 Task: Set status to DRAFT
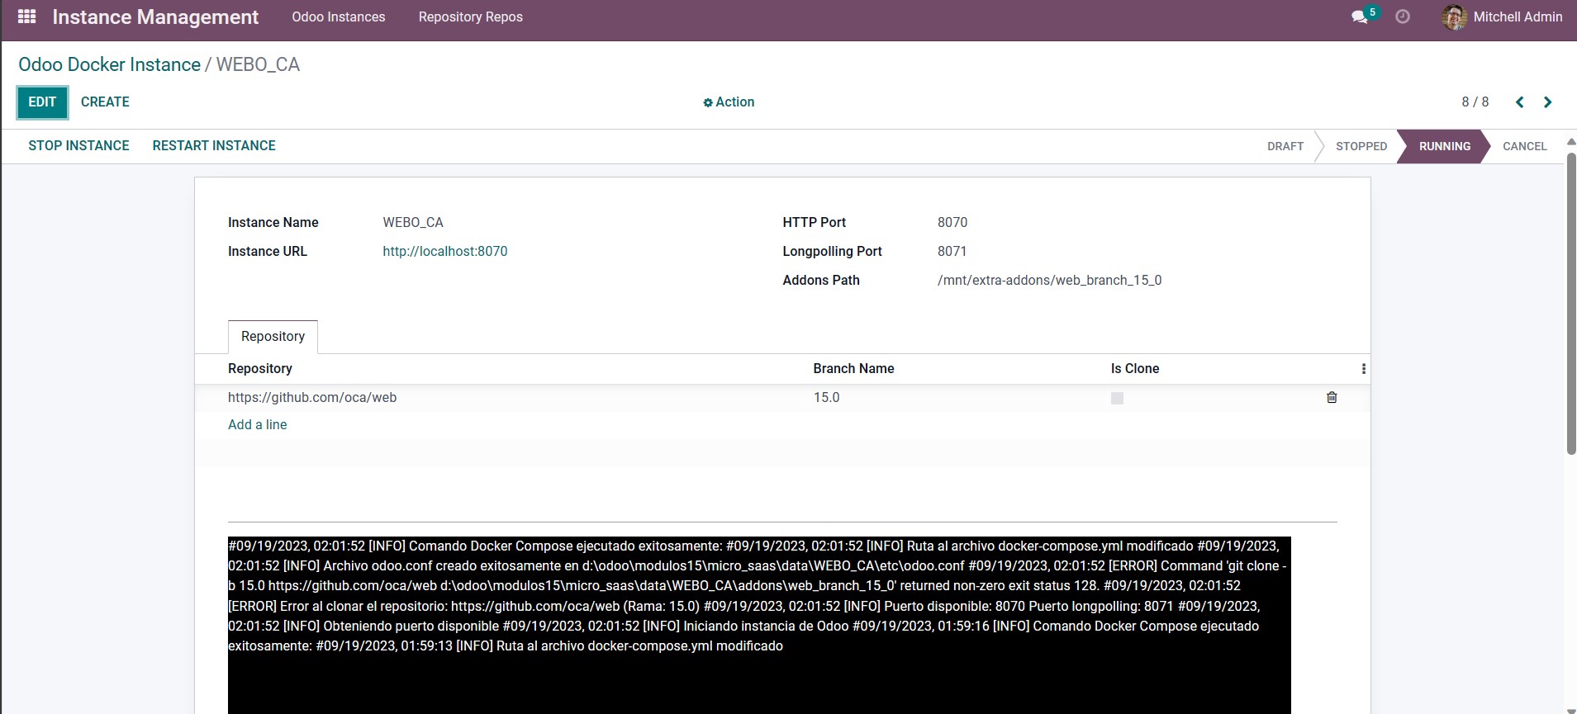1285,146
